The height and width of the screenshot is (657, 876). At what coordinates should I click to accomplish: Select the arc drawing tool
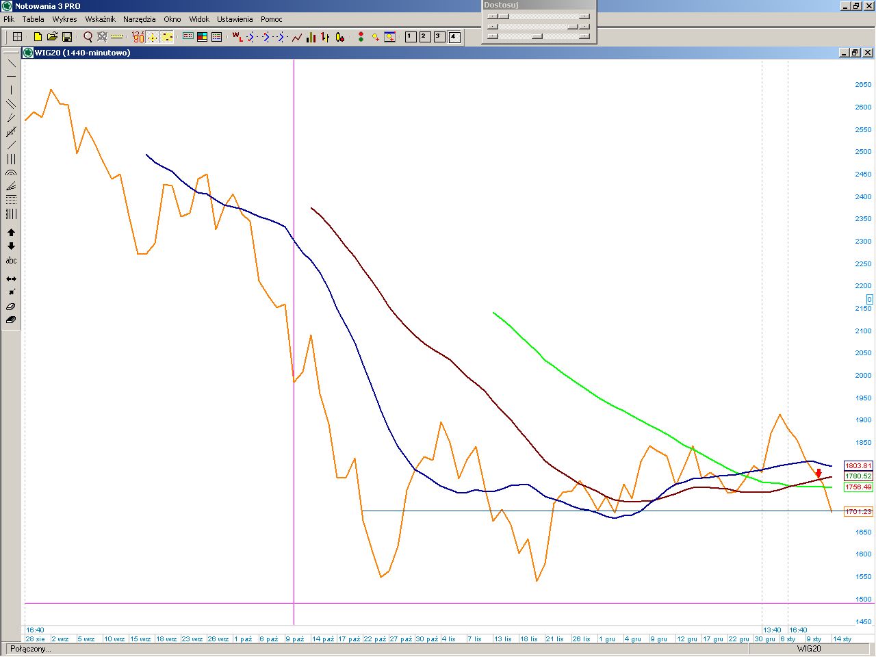pyautogui.click(x=11, y=173)
